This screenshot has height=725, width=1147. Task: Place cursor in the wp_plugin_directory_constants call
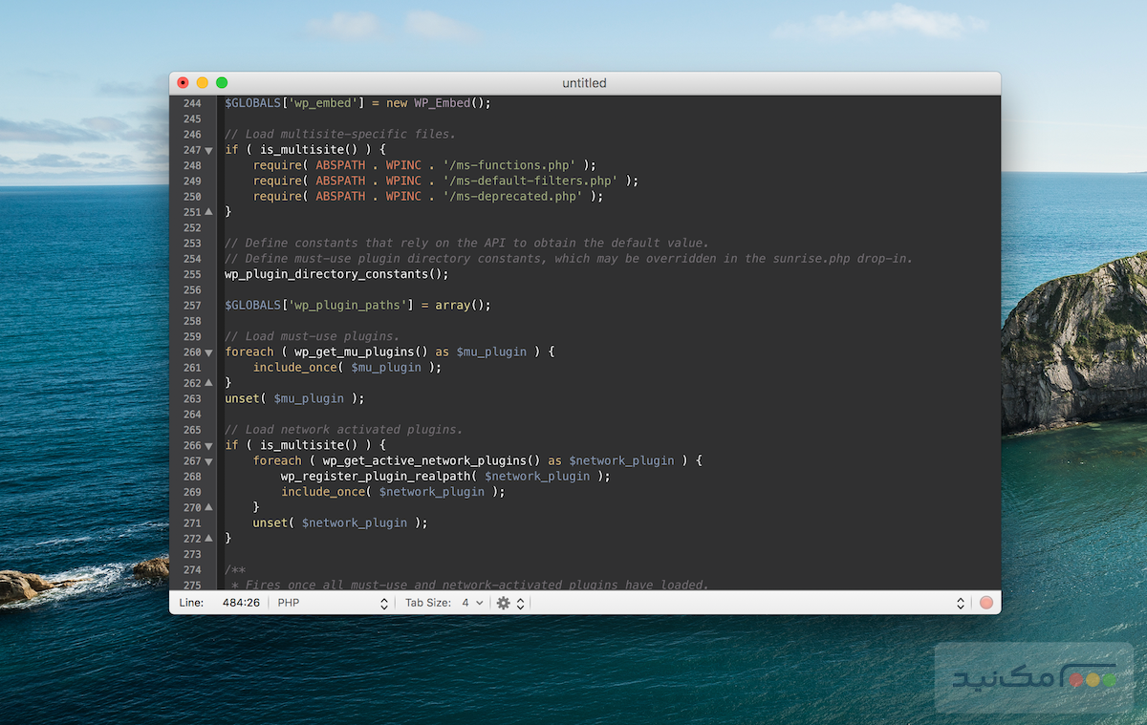pyautogui.click(x=335, y=273)
